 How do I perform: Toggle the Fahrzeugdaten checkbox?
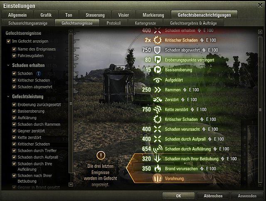14,56
